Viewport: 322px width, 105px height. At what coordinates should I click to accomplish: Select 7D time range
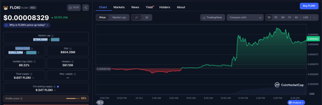(276, 17)
